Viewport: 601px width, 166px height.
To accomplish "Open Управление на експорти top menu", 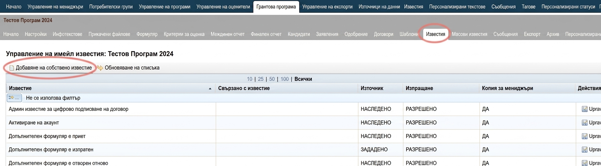I will (x=327, y=7).
